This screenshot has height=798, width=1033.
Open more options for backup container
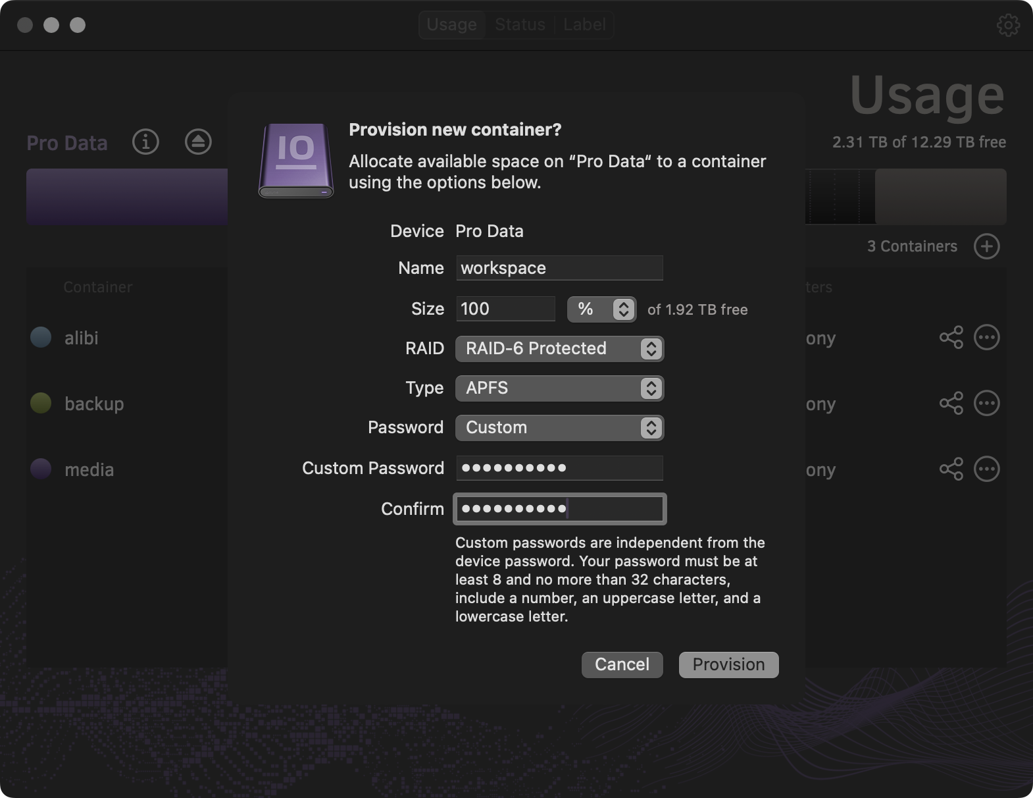click(x=986, y=404)
